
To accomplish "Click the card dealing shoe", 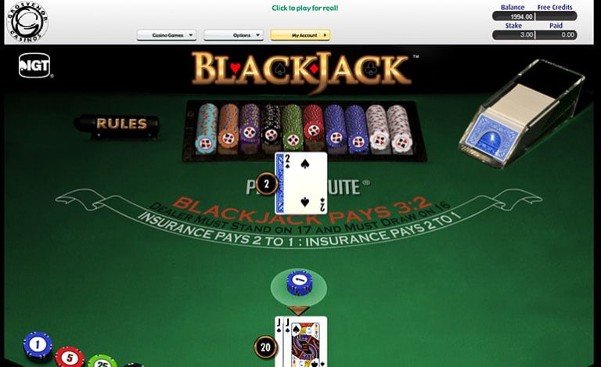I will (522, 114).
